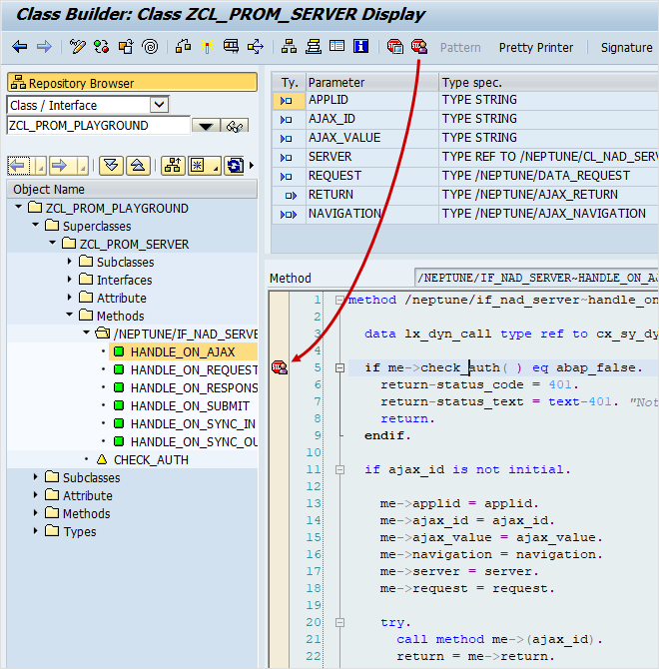
Task: Open the Class / Interface dropdown
Action: 159,105
